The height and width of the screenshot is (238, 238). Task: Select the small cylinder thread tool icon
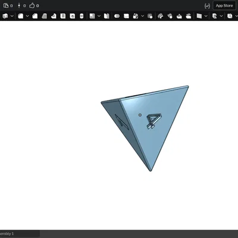click(x=82, y=16)
